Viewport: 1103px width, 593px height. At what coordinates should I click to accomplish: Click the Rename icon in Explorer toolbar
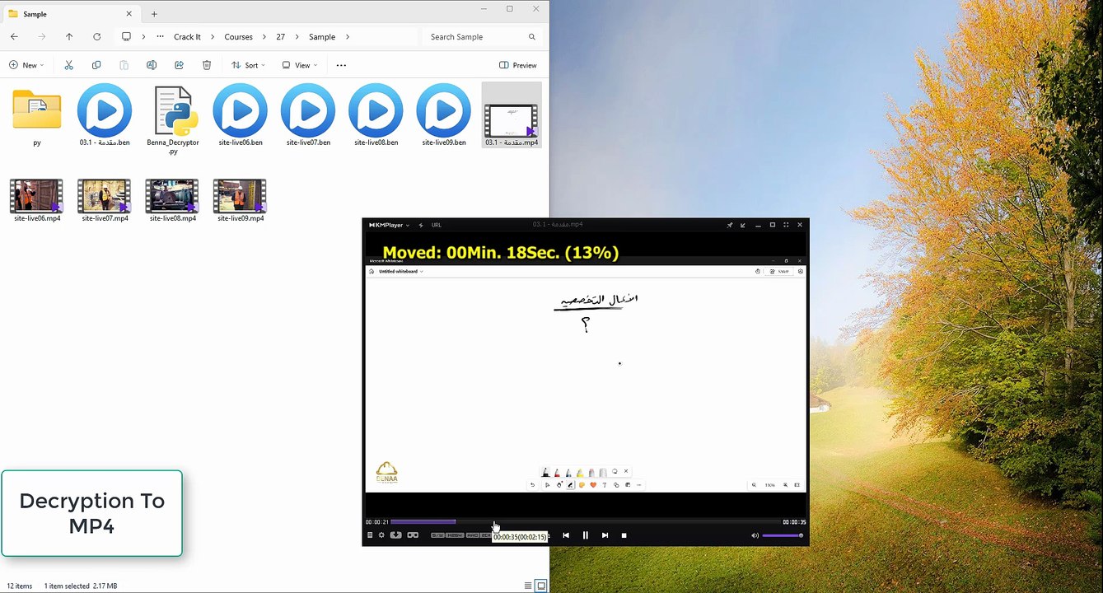pos(152,65)
